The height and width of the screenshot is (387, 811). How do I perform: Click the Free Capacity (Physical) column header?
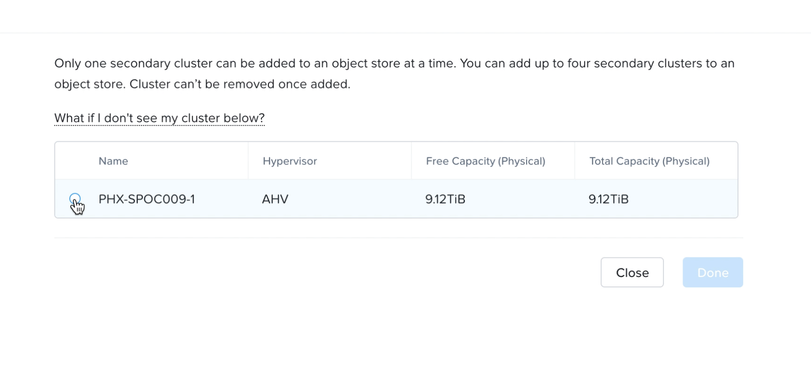485,161
